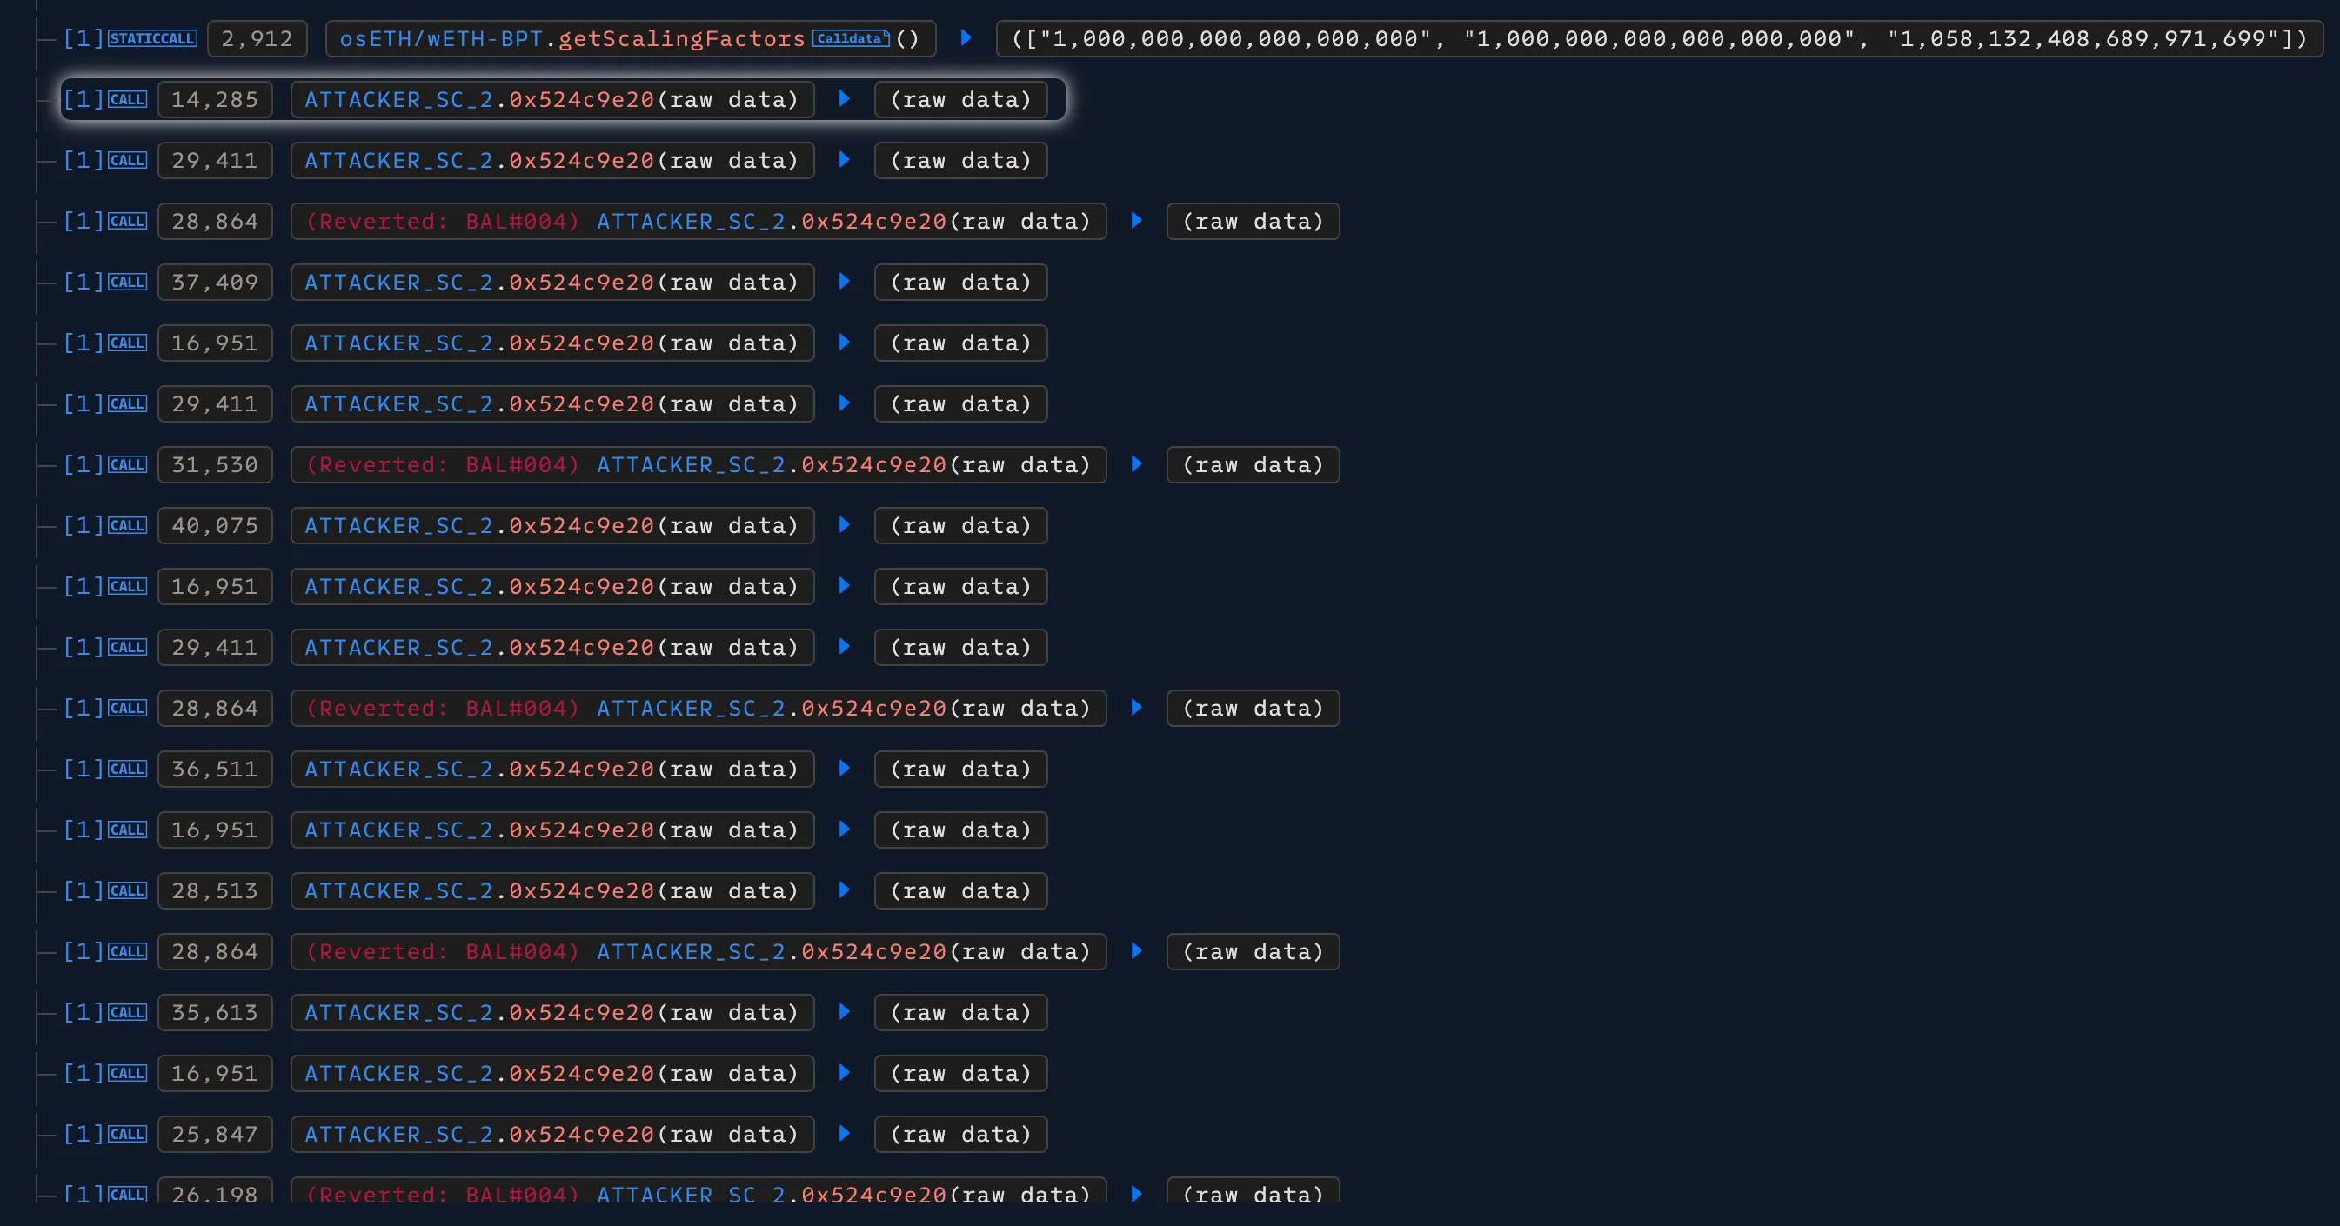Screen dimensions: 2340x1226
Task: Click the CALL badge next to gas 14,285
Action: pyautogui.click(x=128, y=100)
